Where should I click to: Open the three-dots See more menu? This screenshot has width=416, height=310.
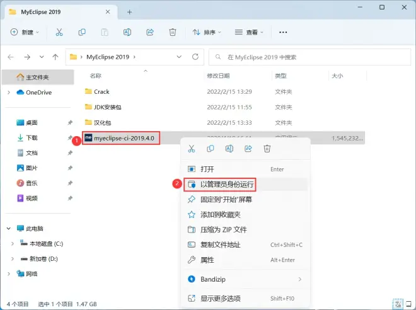pyautogui.click(x=283, y=32)
